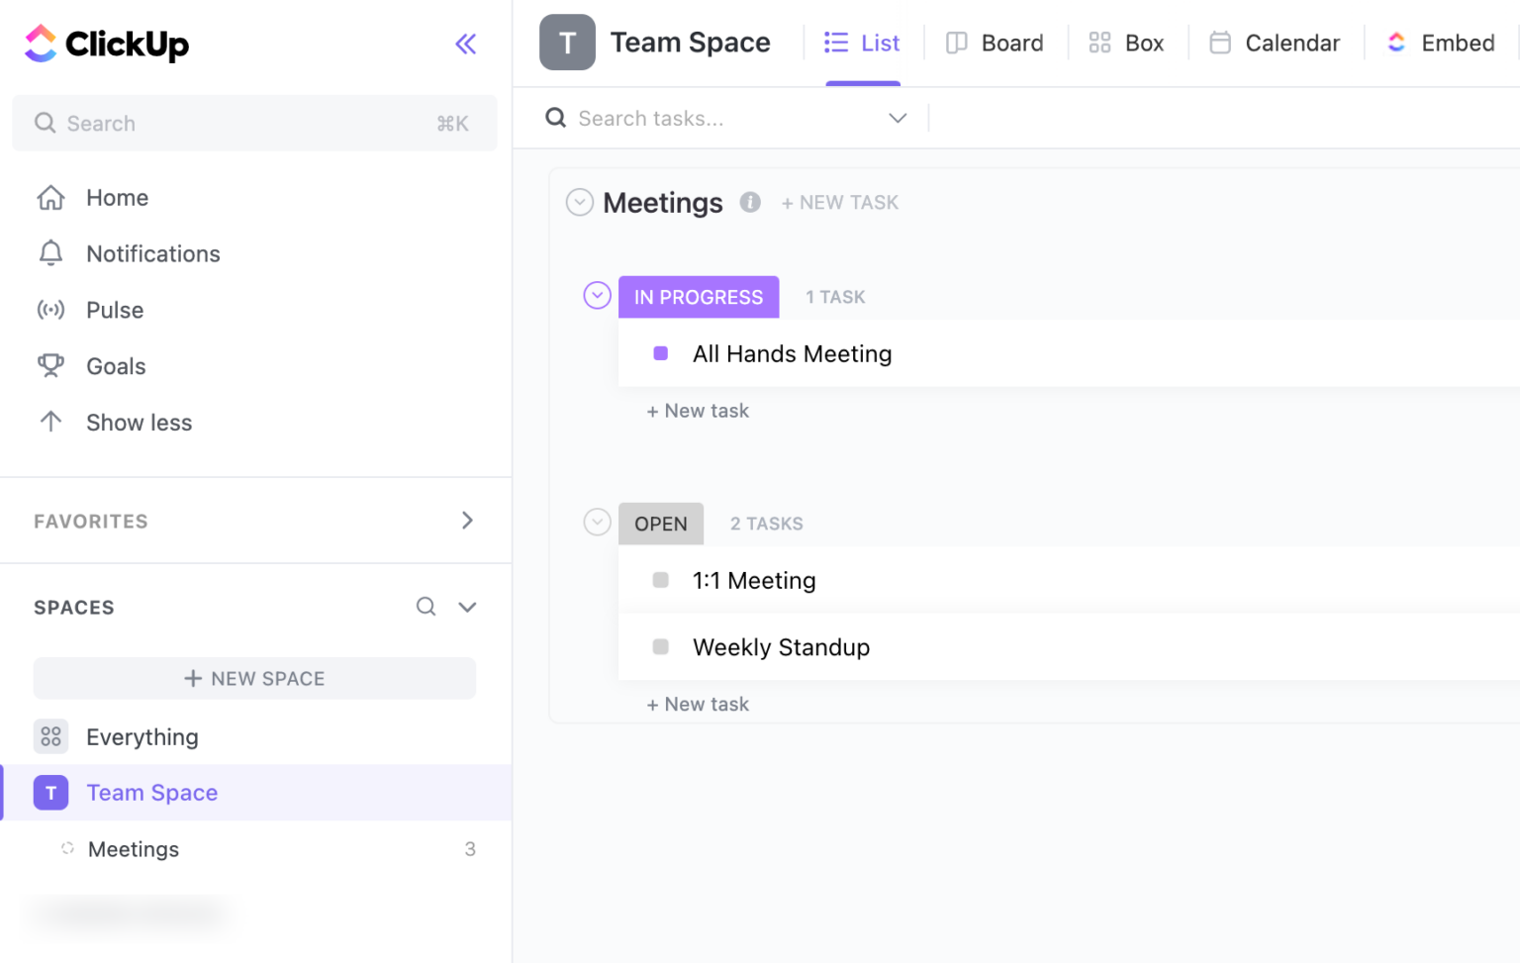Switch to the Board view

pyautogui.click(x=996, y=43)
